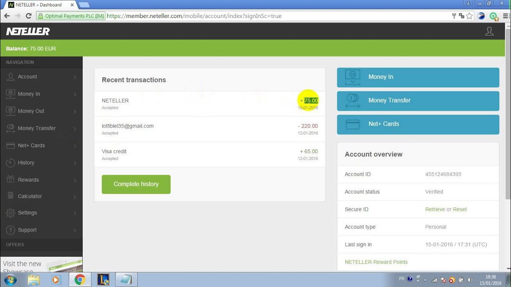Select the Visa credit transaction
This screenshot has height=287, width=511.
[210, 155]
